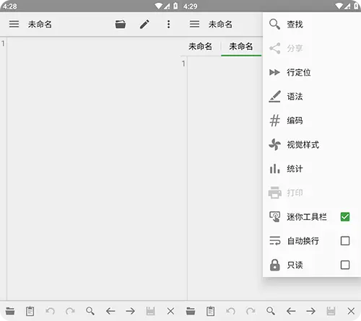Tap the clipboard paste icon in left bottom toolbar
Screen dimensions: 361x321
click(30, 311)
